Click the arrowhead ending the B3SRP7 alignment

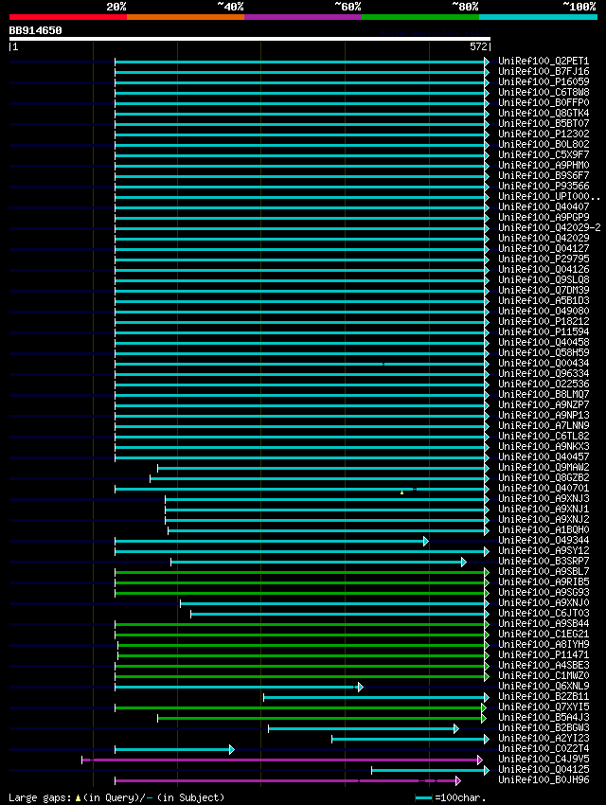point(464,563)
